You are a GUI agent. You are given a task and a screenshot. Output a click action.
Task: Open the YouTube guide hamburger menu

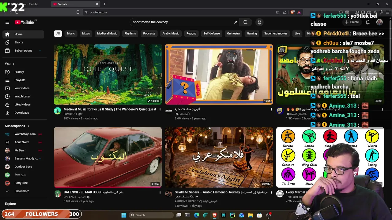point(7,22)
